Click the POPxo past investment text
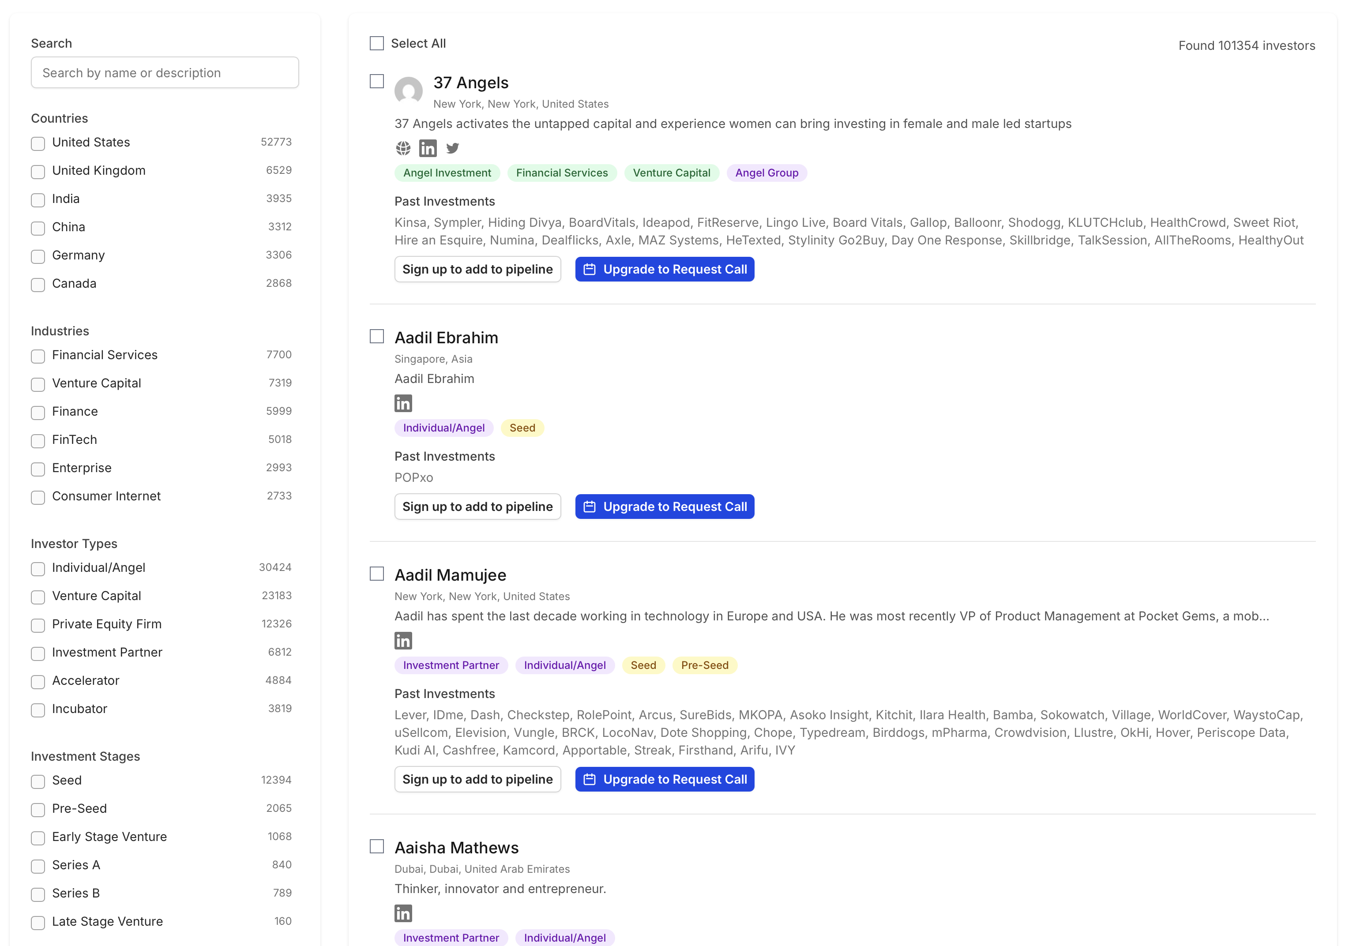This screenshot has height=946, width=1345. [413, 477]
